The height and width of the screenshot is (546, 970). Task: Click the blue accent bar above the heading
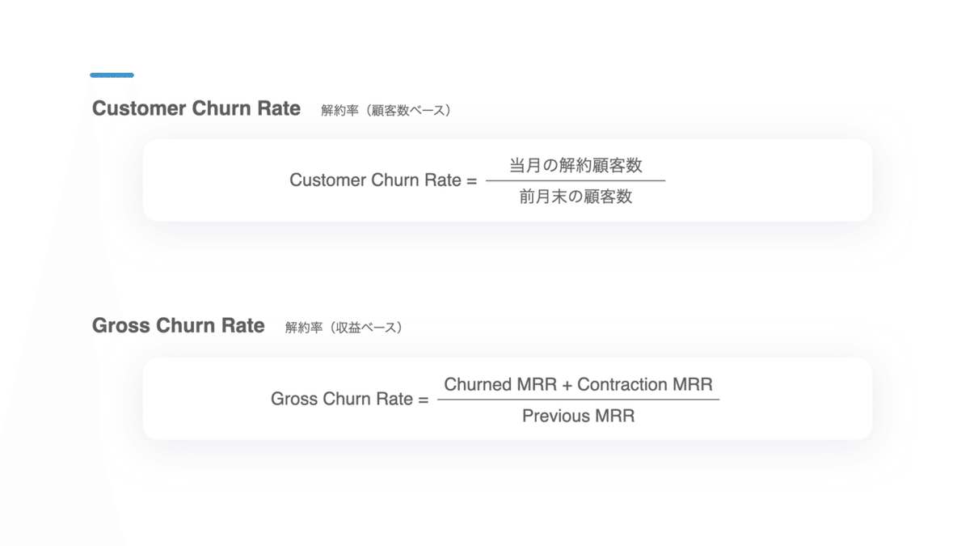(112, 75)
